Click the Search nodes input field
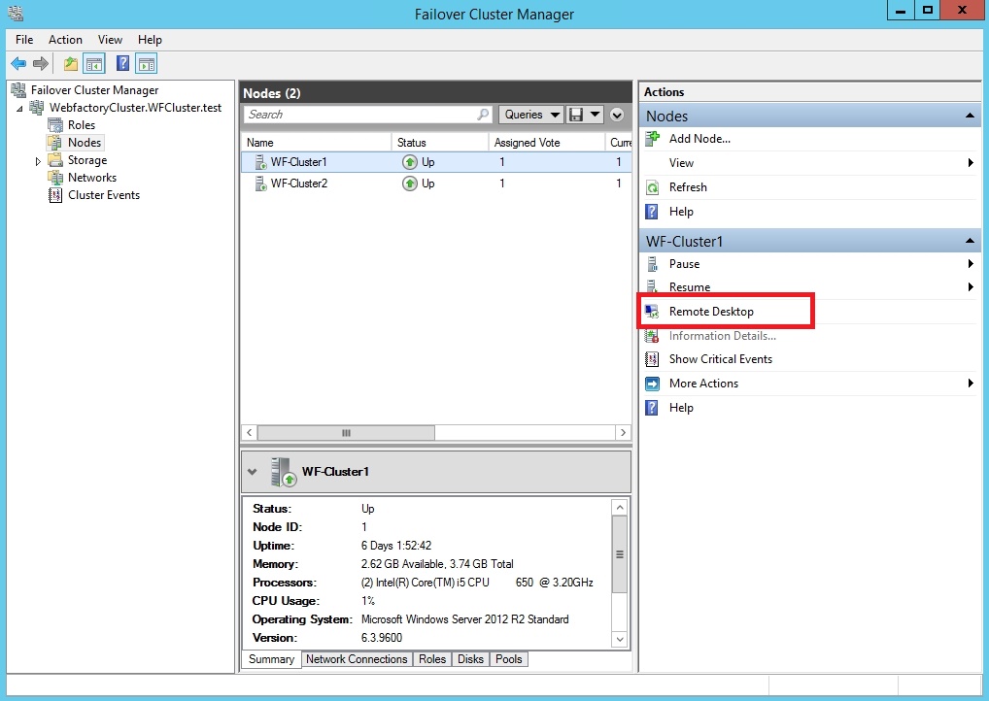The height and width of the screenshot is (701, 989). click(359, 115)
